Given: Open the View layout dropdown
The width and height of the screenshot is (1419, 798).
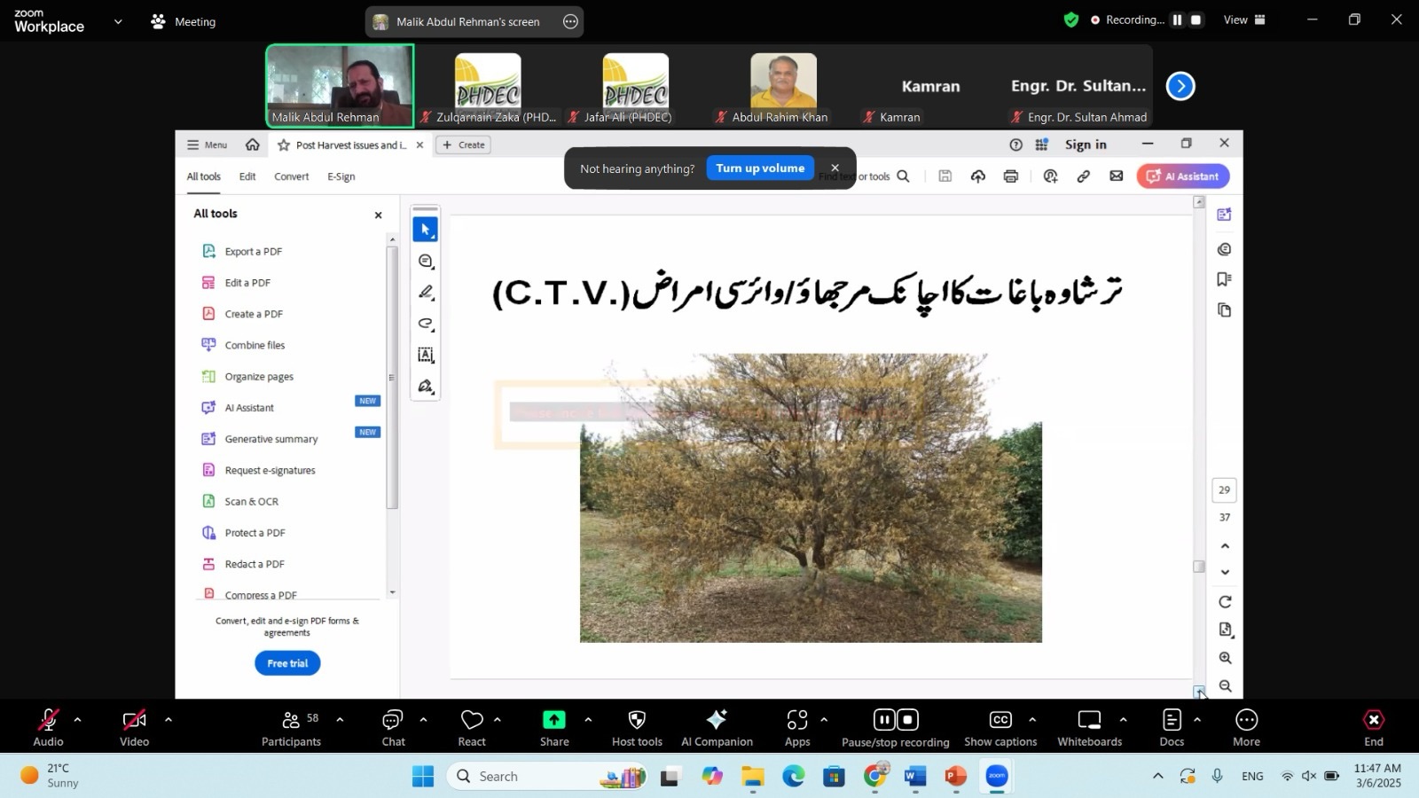Looking at the screenshot, I should tap(1245, 20).
